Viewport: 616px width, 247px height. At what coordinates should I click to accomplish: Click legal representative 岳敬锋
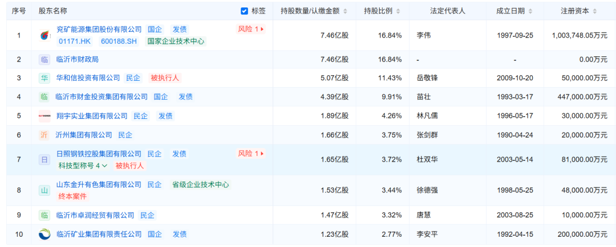pyautogui.click(x=427, y=78)
